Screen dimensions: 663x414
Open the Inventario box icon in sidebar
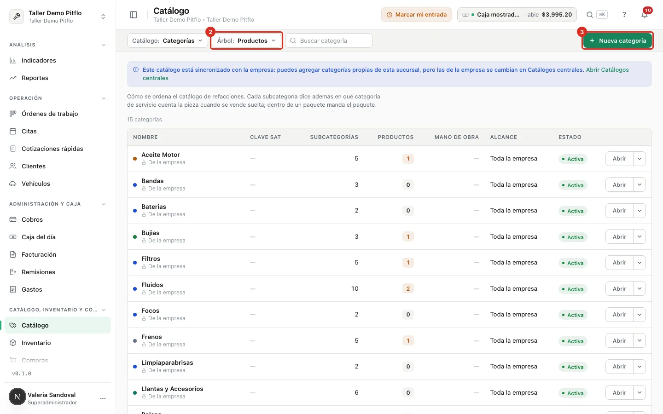click(13, 343)
